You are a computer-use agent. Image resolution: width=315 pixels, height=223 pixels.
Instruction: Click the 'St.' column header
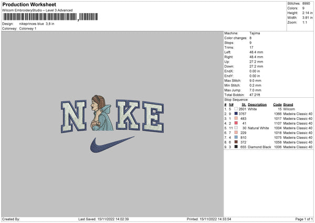(244, 105)
